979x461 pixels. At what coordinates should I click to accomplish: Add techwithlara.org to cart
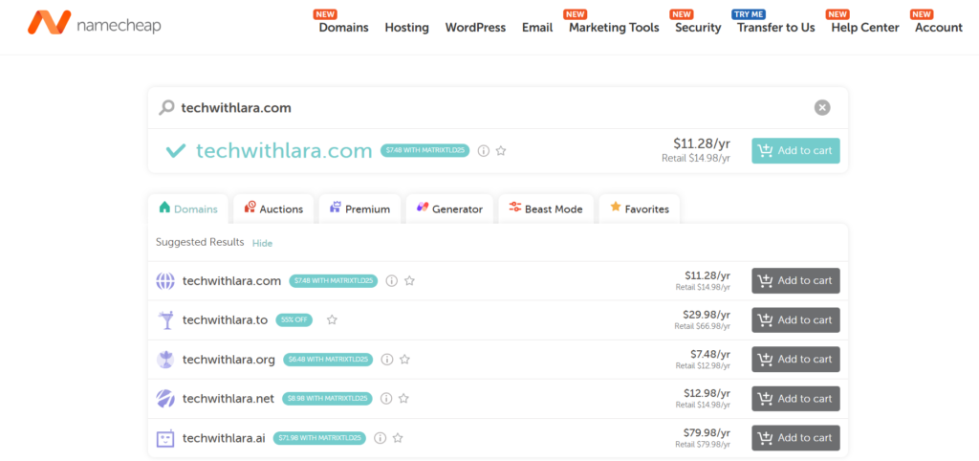point(795,360)
